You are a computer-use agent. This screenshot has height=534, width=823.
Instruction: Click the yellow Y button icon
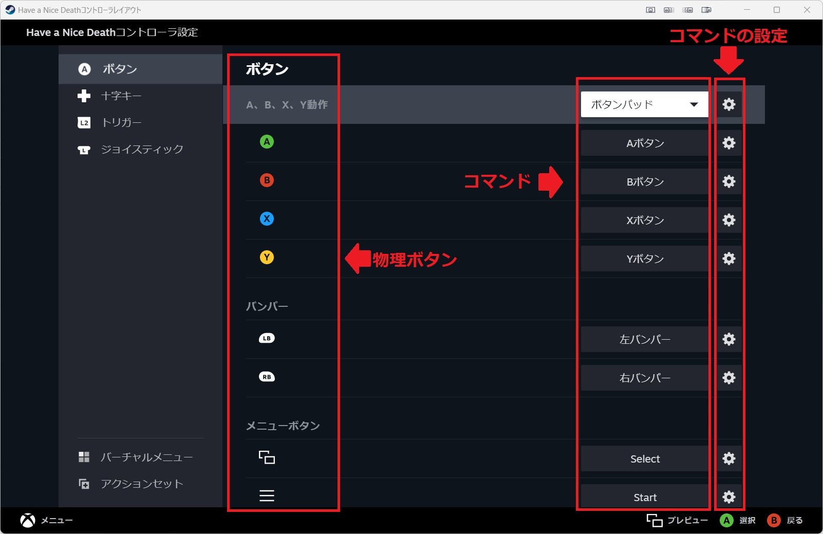(x=267, y=257)
